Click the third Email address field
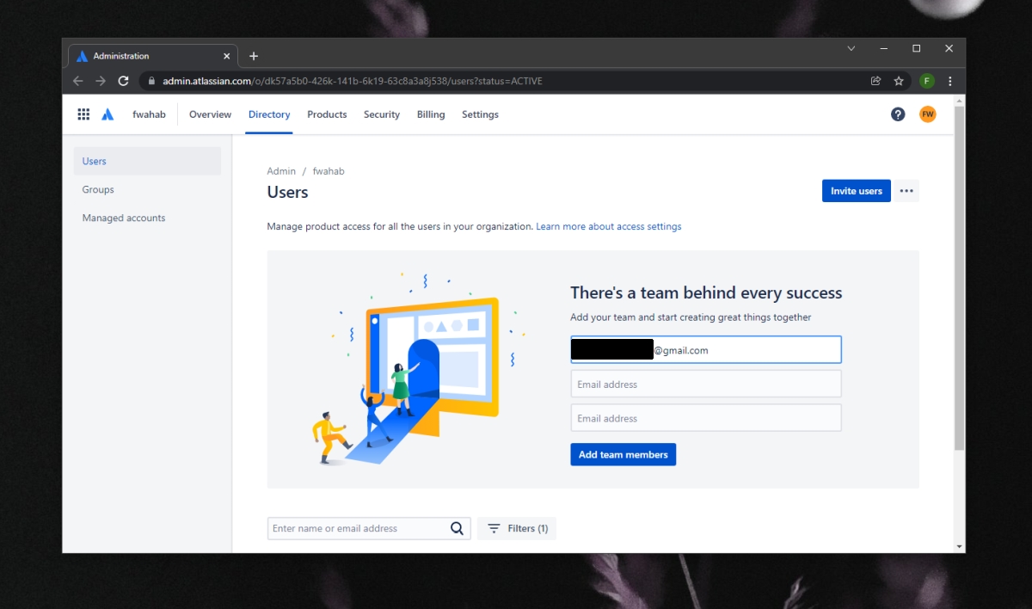The image size is (1032, 609). pos(706,418)
